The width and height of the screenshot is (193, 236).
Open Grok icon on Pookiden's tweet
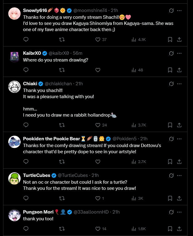[171, 138]
